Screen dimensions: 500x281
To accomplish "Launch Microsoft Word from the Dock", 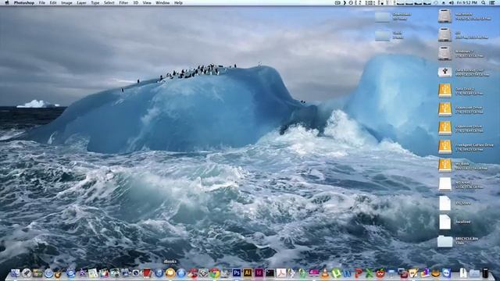I will tap(347, 273).
